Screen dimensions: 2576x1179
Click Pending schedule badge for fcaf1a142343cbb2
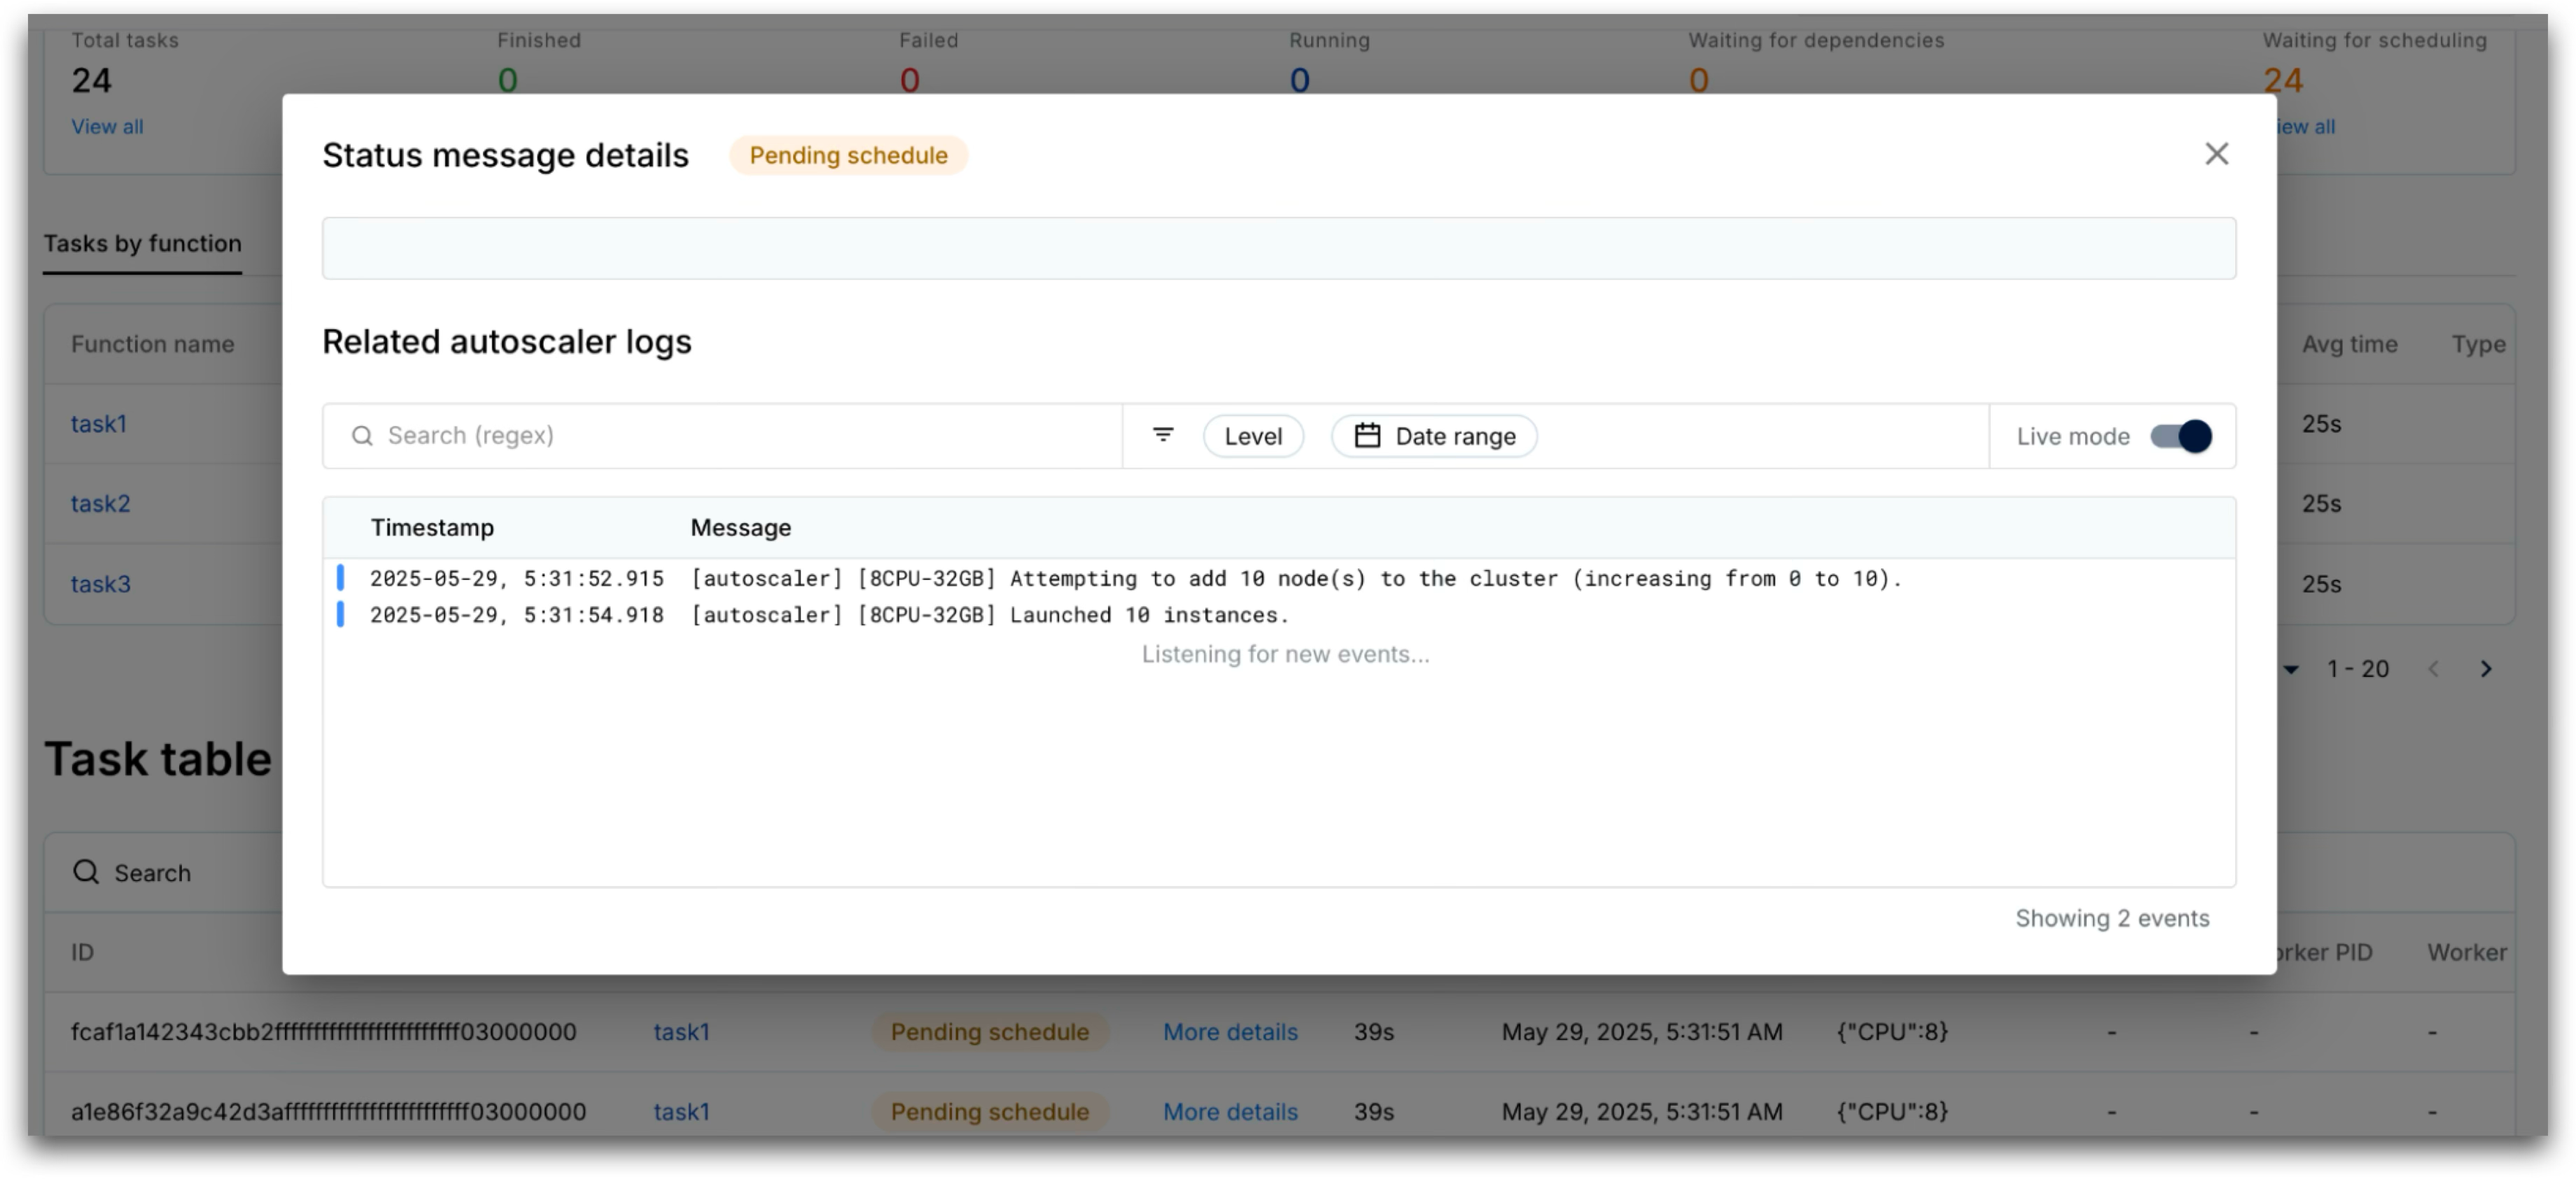989,1031
